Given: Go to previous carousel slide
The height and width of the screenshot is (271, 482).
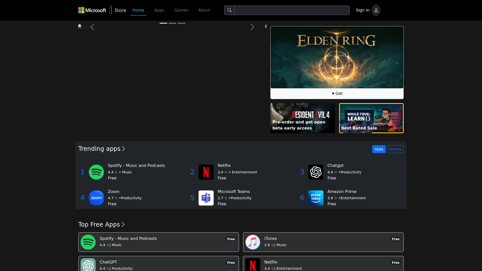Looking at the screenshot, I should point(92,27).
